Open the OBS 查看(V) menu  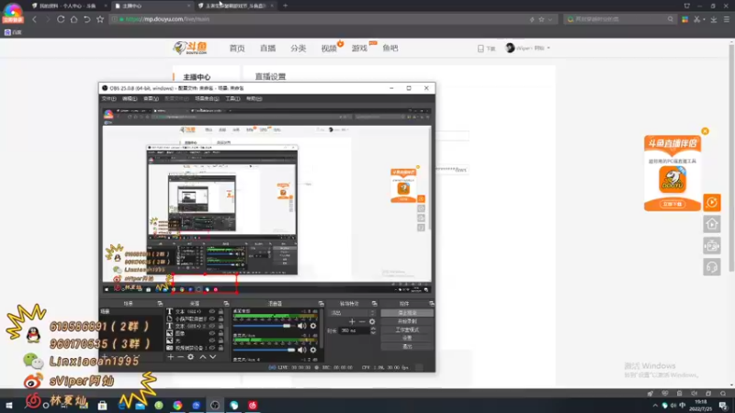(151, 99)
